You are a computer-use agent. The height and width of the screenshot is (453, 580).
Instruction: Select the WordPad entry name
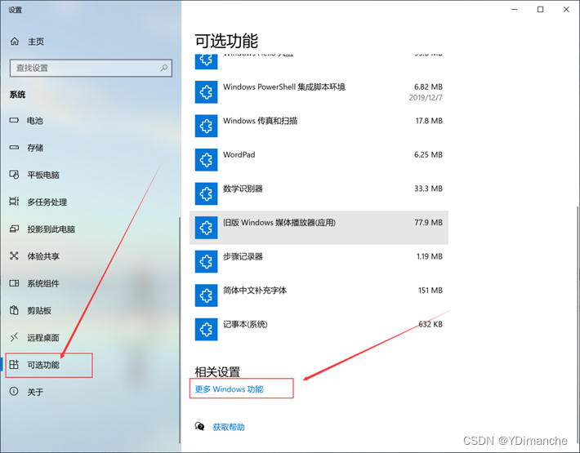coord(239,154)
